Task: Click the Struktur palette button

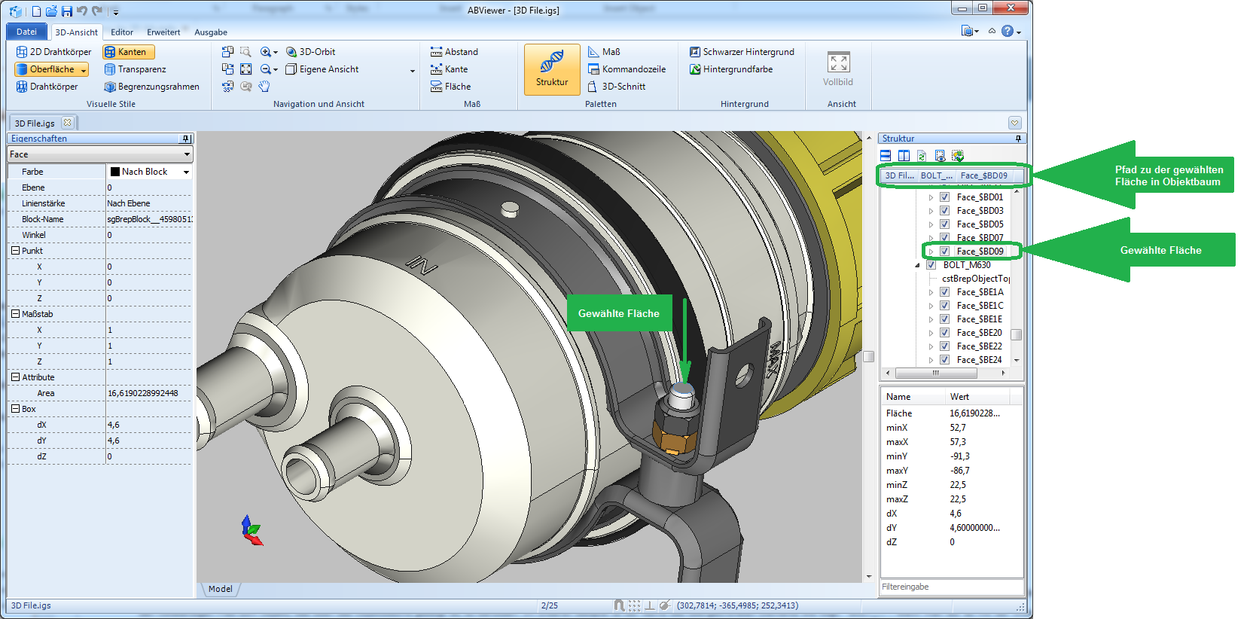Action: [x=551, y=69]
